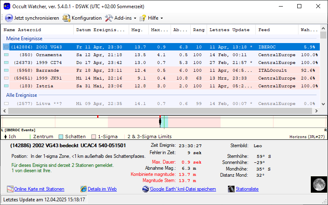Open Konfiguration settings icon
This screenshot has height=205, width=328.
pyautogui.click(x=66, y=18)
